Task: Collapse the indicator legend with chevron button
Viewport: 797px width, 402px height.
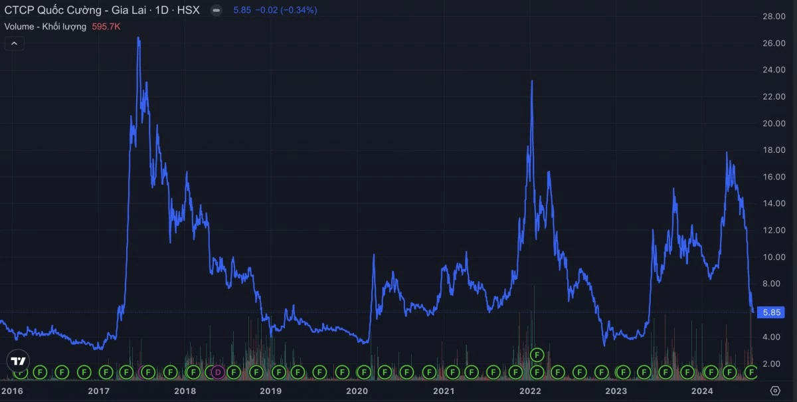Action: [x=14, y=44]
